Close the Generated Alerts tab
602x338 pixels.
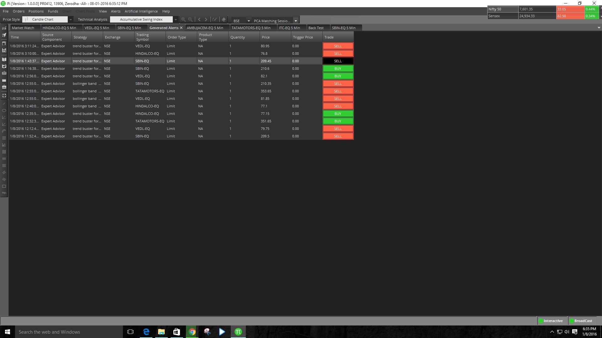[181, 28]
